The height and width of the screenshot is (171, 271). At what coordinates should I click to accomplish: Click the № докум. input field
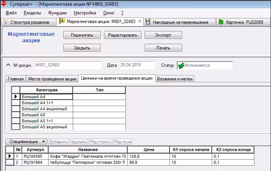(x=68, y=65)
